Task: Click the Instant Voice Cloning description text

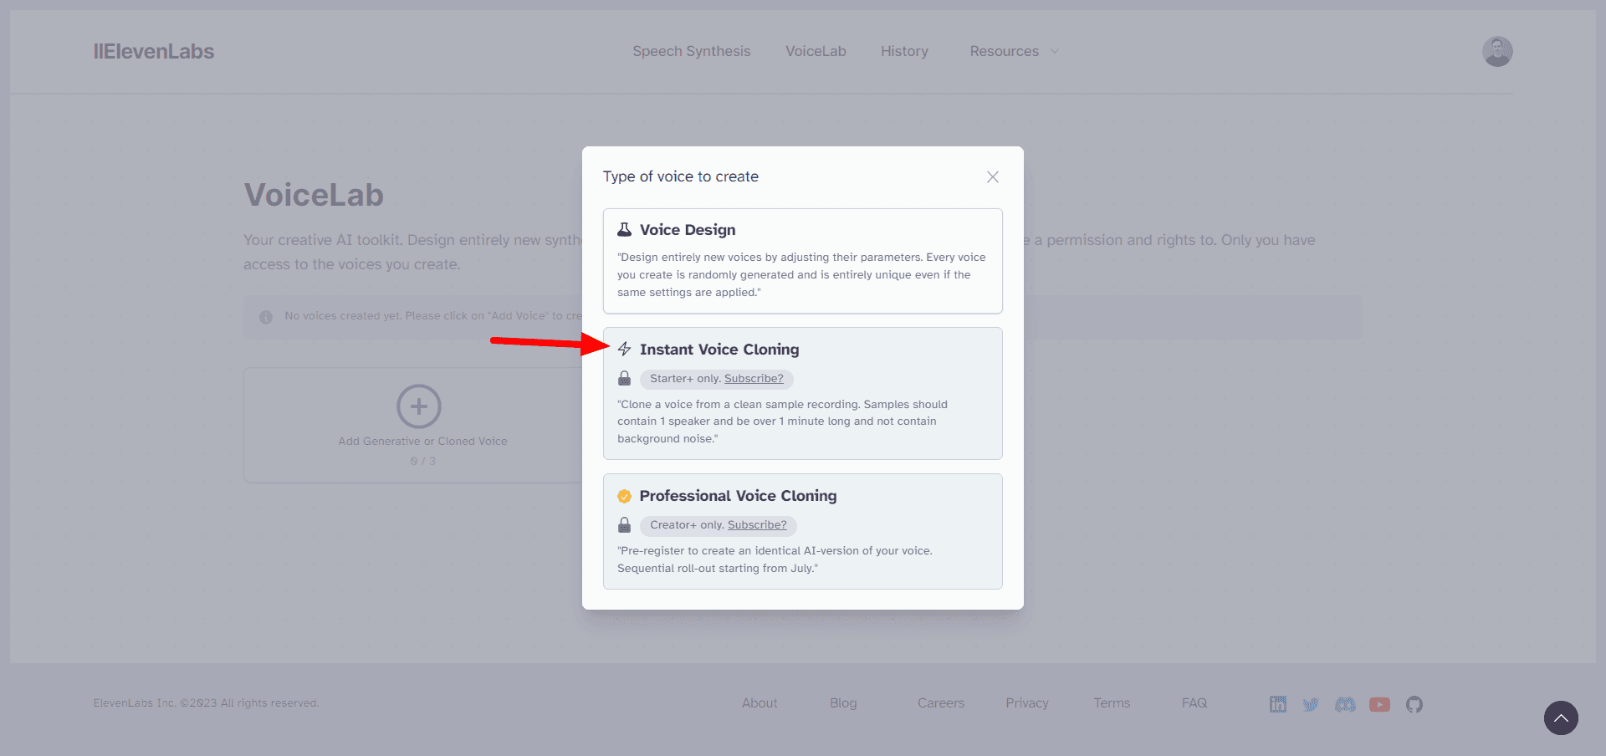Action: point(783,421)
